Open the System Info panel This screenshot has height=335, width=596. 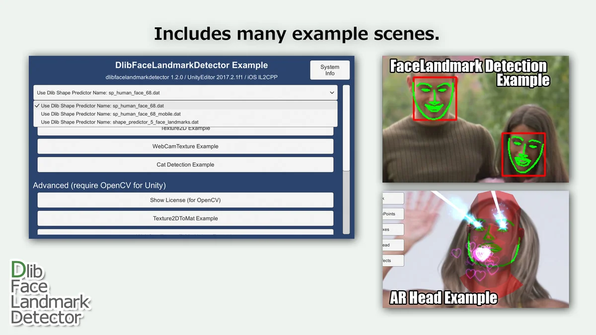point(329,69)
